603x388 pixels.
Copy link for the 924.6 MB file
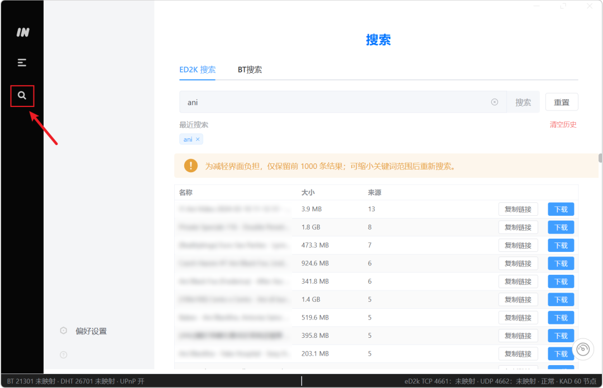coord(518,264)
